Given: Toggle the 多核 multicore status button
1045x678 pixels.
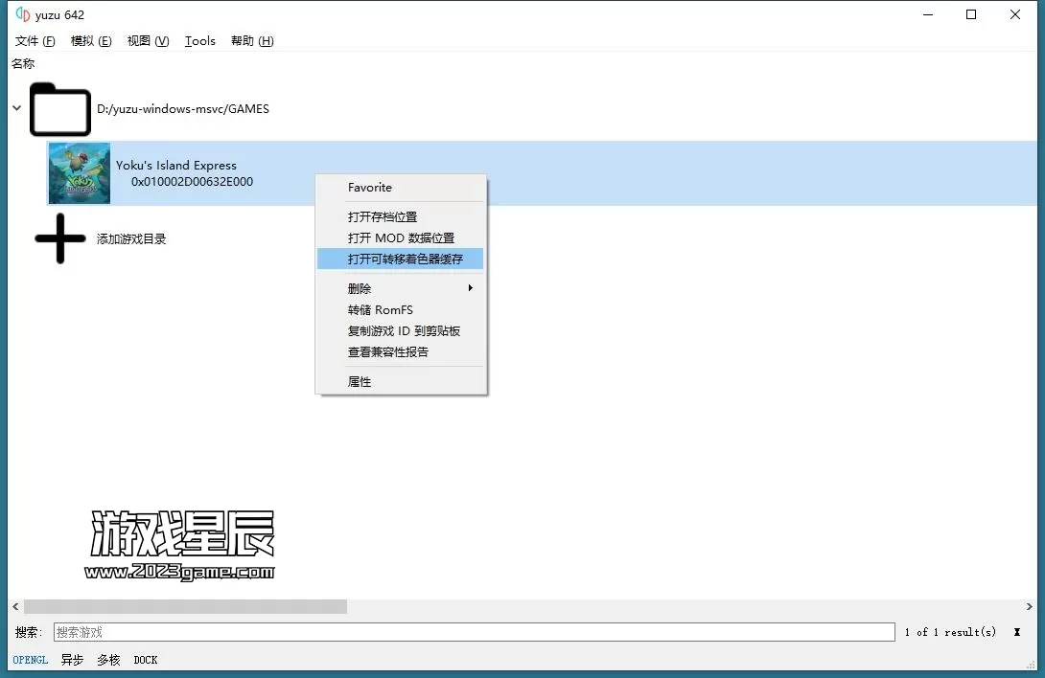Looking at the screenshot, I should 108,660.
